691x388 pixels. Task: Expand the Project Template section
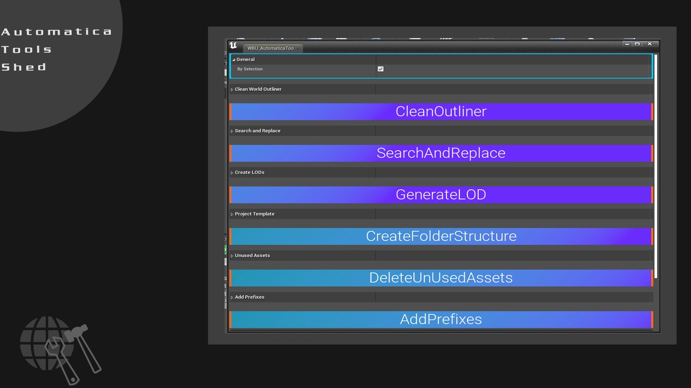[232, 214]
